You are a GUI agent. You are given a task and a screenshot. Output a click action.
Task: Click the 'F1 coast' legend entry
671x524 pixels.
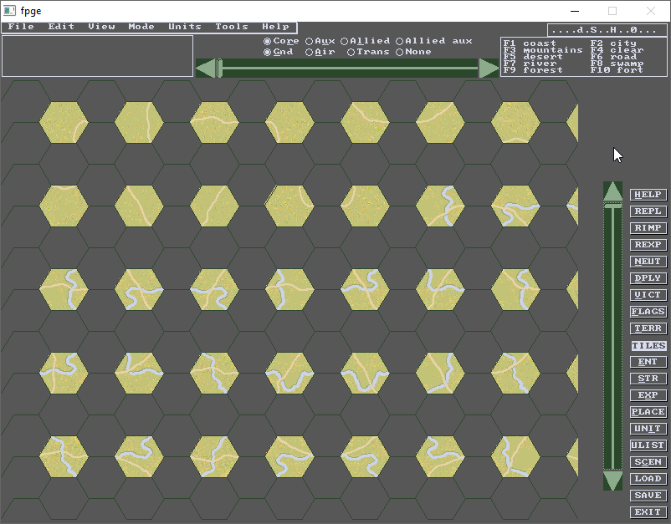pos(530,43)
